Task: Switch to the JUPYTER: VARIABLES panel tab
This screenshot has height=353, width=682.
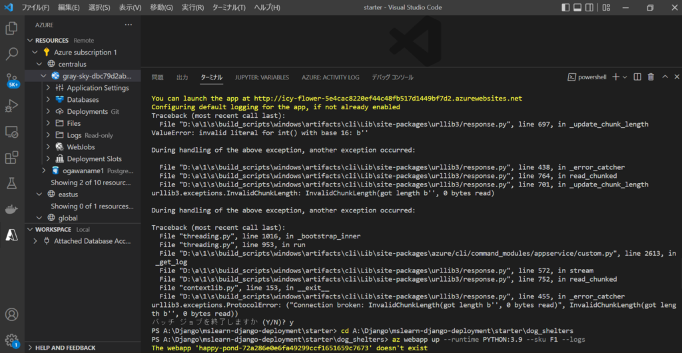Action: point(262,77)
